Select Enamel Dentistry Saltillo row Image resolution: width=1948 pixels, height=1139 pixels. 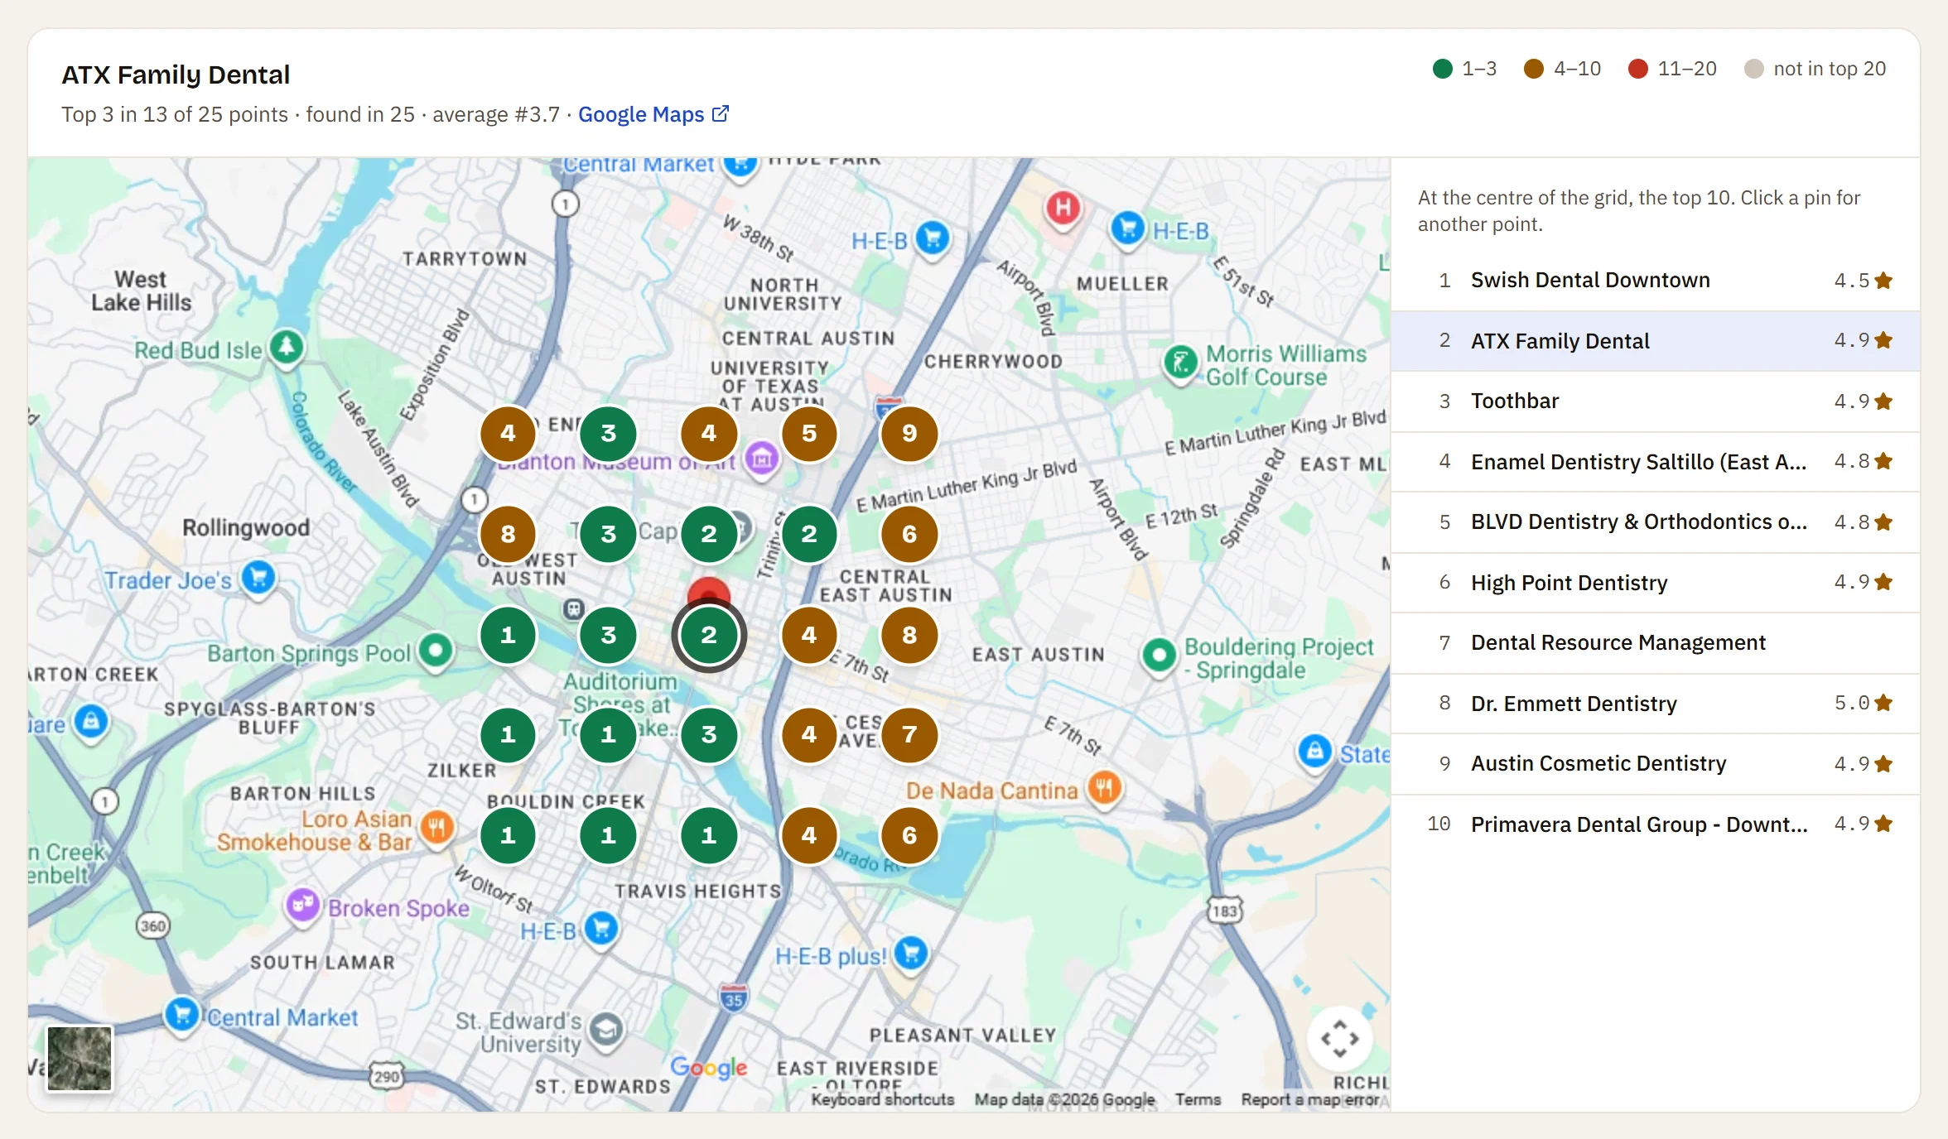[x=1655, y=462]
